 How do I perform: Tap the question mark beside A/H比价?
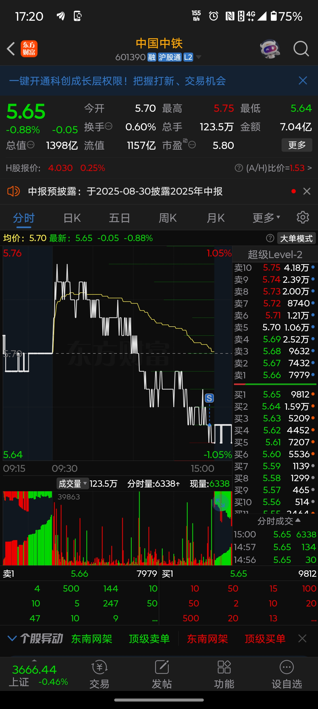pos(239,168)
